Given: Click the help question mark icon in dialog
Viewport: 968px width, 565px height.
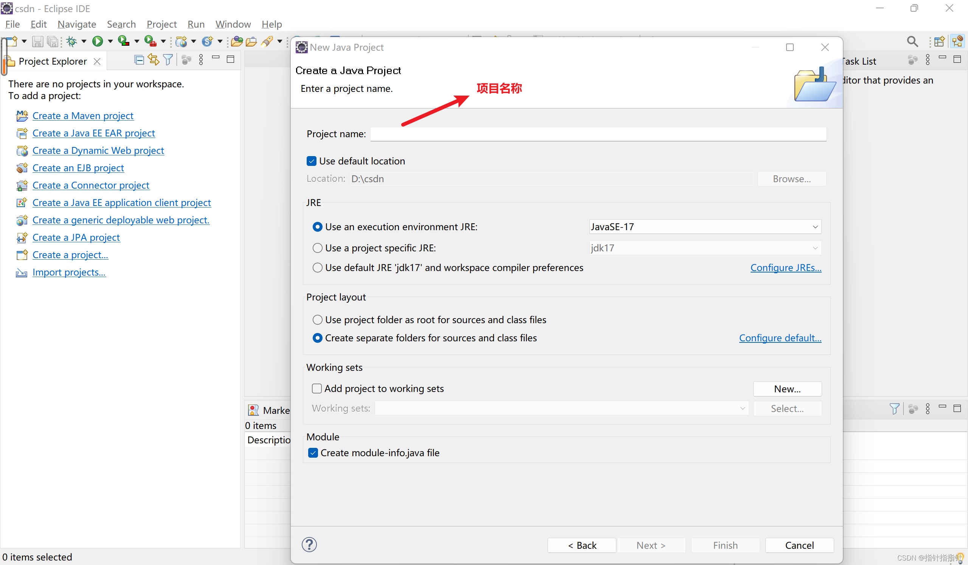Looking at the screenshot, I should (309, 545).
